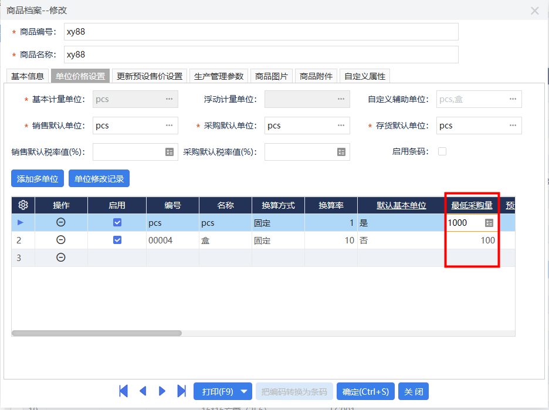Toggle the 启用条码 checkbox

tap(443, 151)
